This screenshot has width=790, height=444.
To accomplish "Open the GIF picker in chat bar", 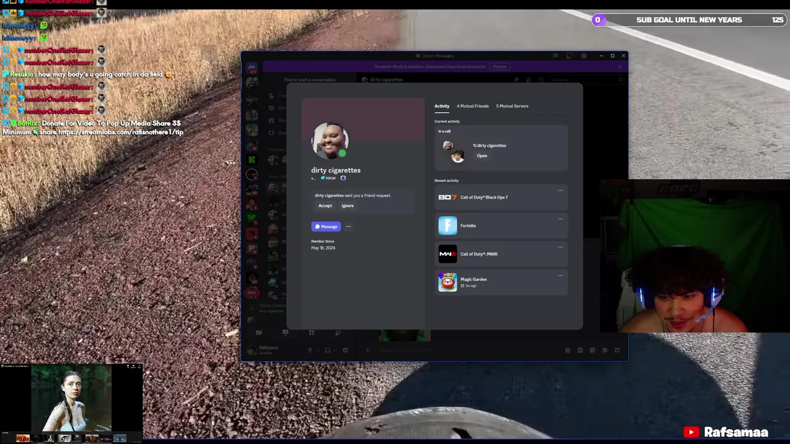I will point(580,350).
